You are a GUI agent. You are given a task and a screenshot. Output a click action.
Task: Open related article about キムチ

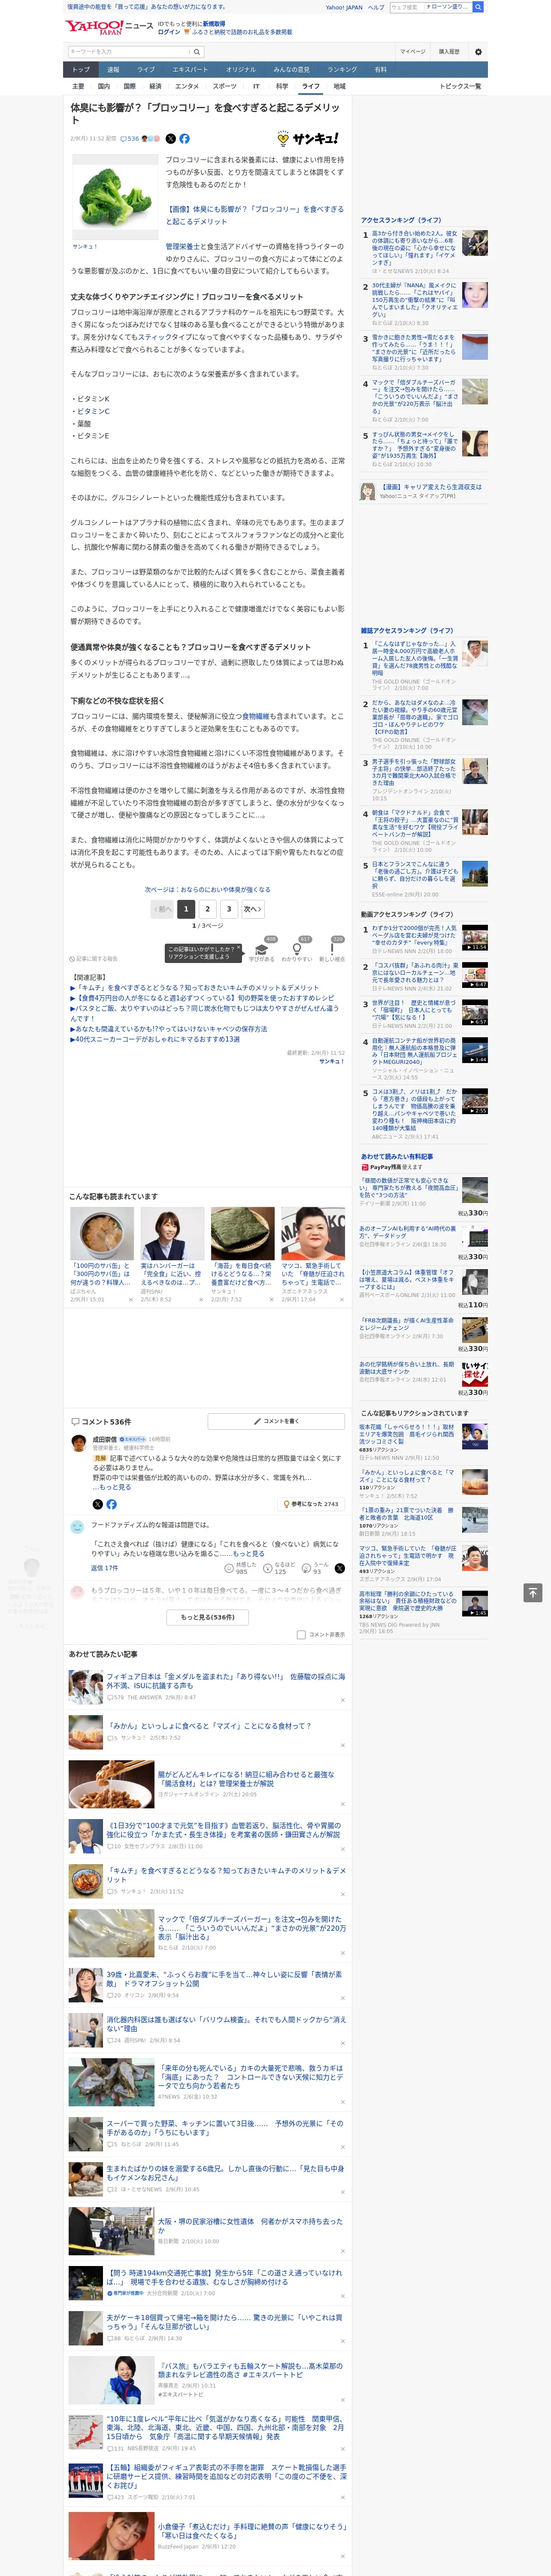pyautogui.click(x=194, y=988)
